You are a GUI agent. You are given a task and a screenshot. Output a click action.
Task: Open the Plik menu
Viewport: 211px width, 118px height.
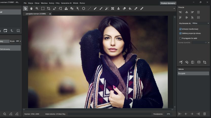coord(25,3)
